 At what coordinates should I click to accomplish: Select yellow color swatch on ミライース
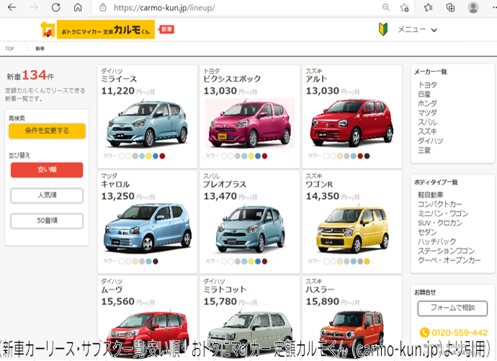pyautogui.click(x=148, y=156)
